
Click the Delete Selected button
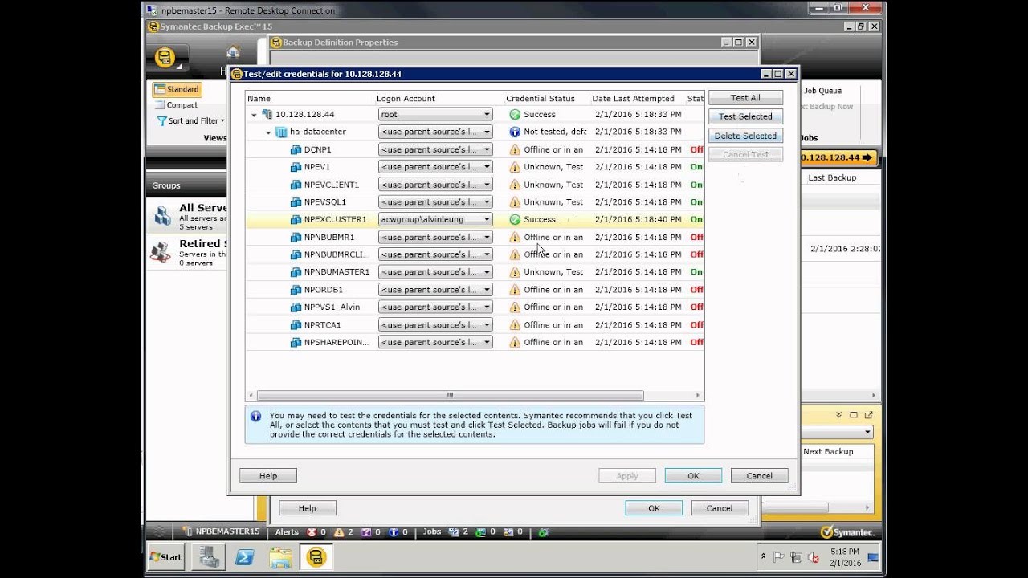coord(745,136)
